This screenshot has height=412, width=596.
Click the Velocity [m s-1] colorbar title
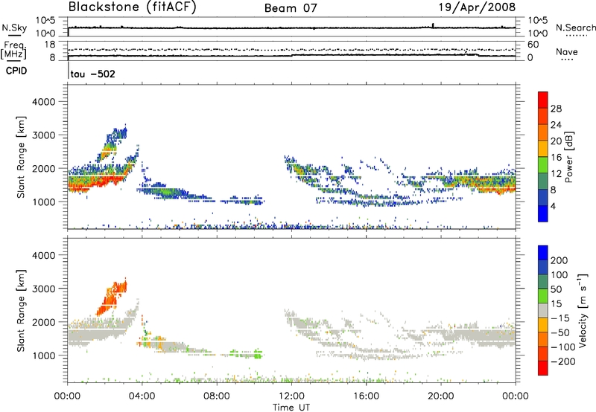point(582,310)
